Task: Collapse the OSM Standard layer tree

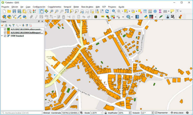Action: pyautogui.click(x=2, y=36)
